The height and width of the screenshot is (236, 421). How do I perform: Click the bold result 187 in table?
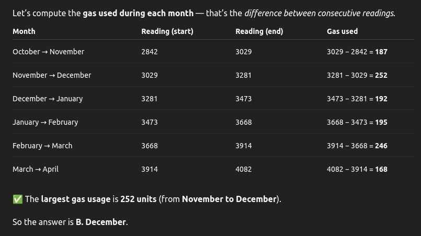click(381, 52)
